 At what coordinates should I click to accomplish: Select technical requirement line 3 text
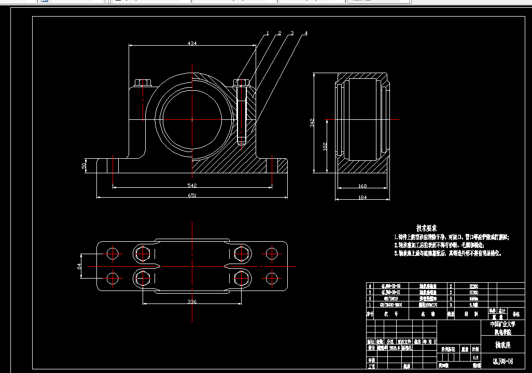(x=448, y=253)
